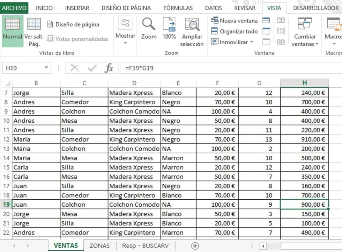The image size is (342, 252).
Task: Open the FÓRMULAS ribbon tab
Action: pyautogui.click(x=178, y=8)
